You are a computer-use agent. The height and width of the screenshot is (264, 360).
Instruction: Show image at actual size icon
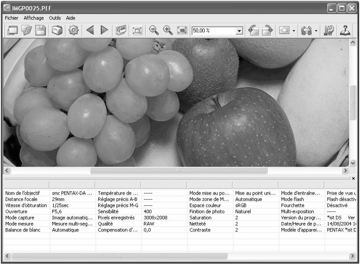click(x=182, y=30)
